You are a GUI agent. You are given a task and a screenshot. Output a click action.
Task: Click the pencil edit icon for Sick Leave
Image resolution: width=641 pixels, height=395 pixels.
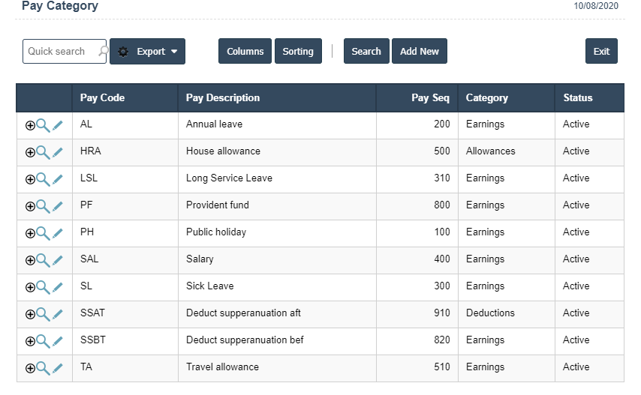[58, 287]
